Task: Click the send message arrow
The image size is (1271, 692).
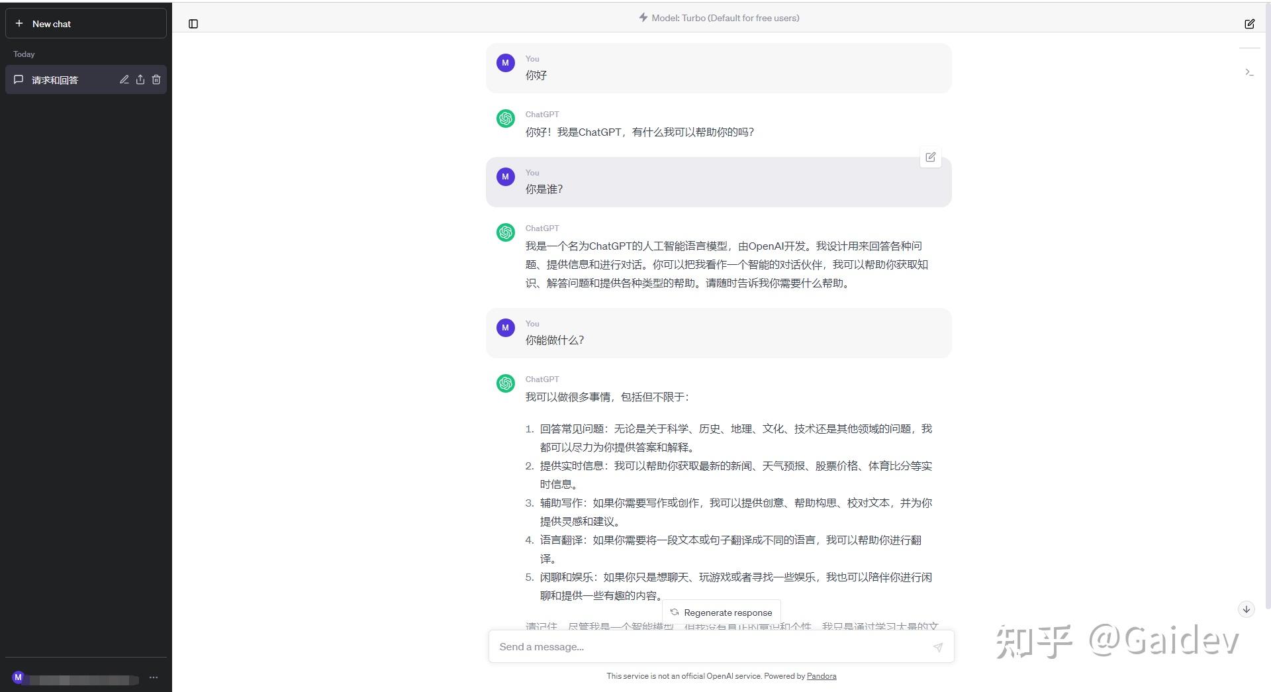Action: 938,647
